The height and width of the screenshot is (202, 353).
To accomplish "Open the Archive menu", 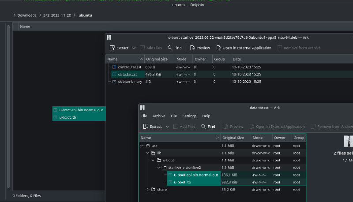I will click(159, 116).
